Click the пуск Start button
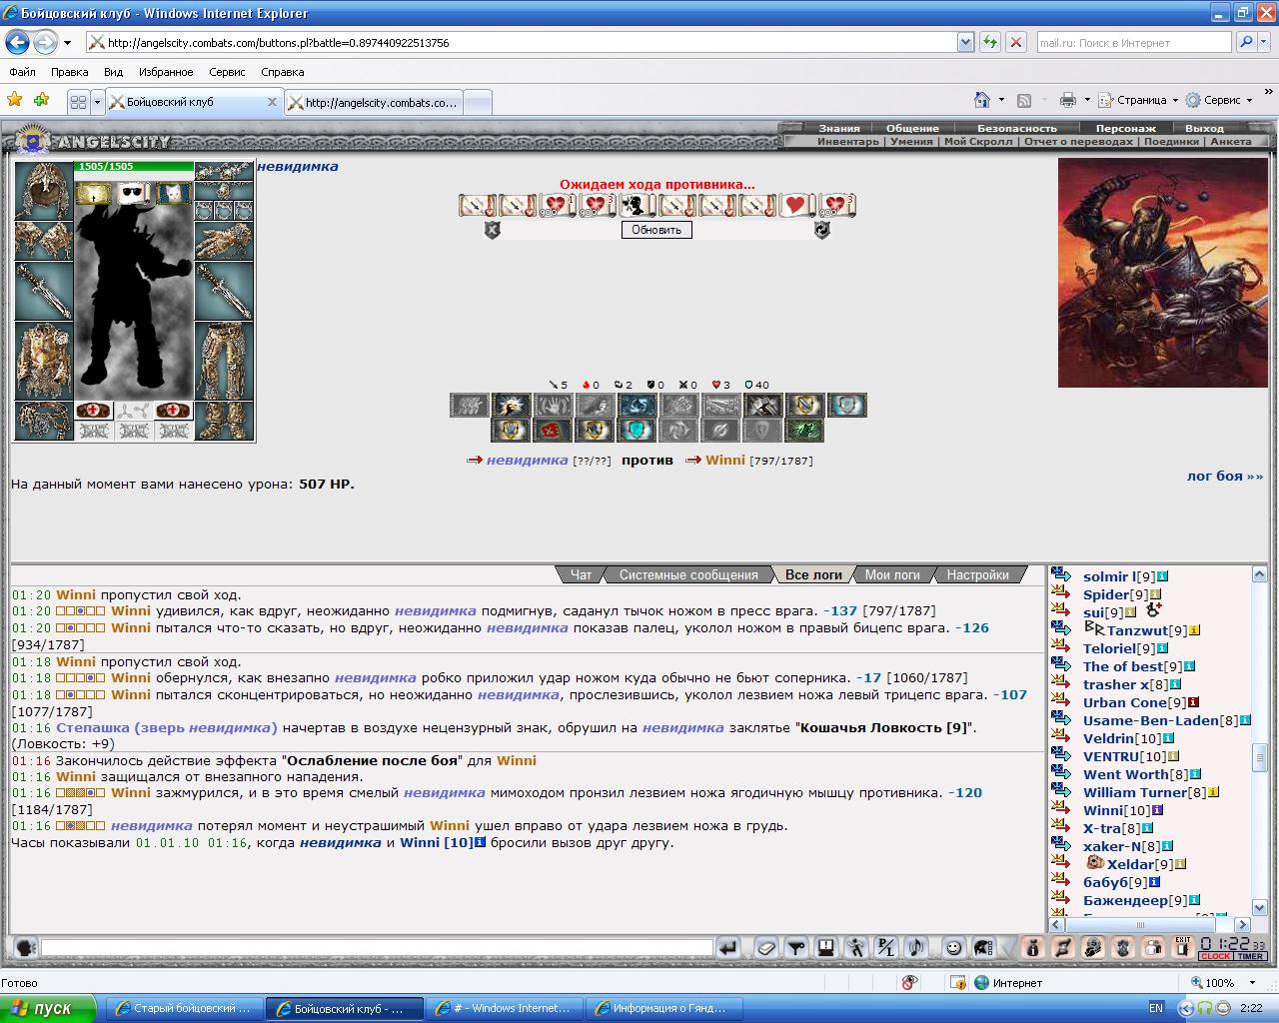 (48, 1008)
